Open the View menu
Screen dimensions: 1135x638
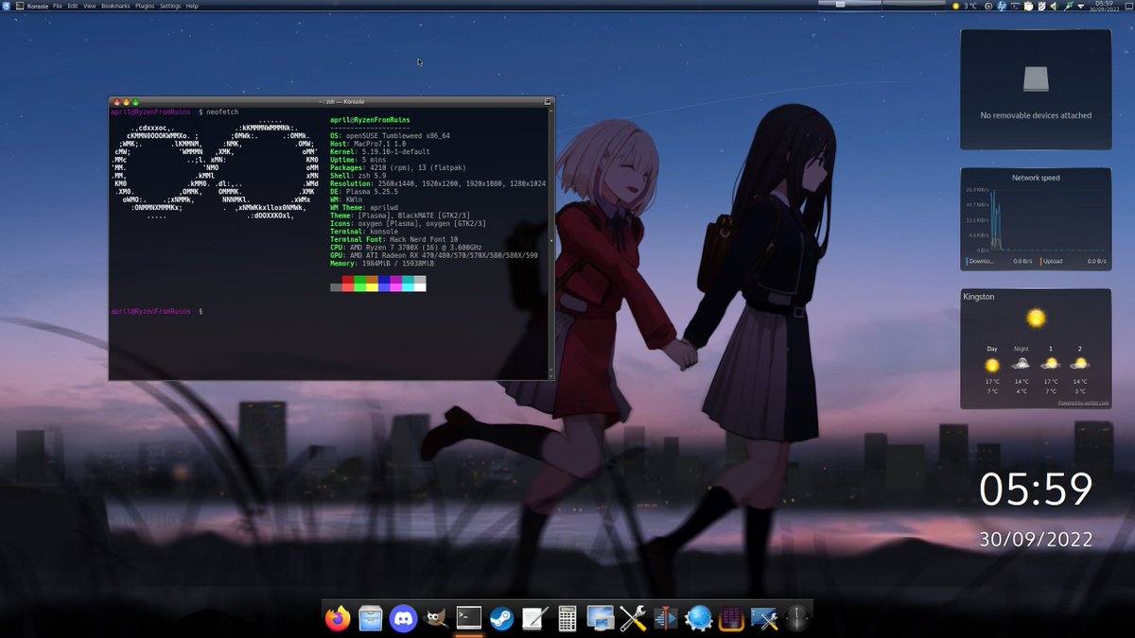tap(90, 6)
